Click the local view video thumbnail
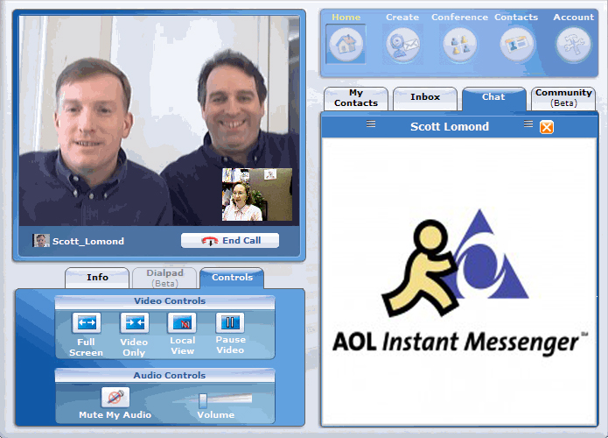This screenshot has width=608, height=438. coord(257,194)
